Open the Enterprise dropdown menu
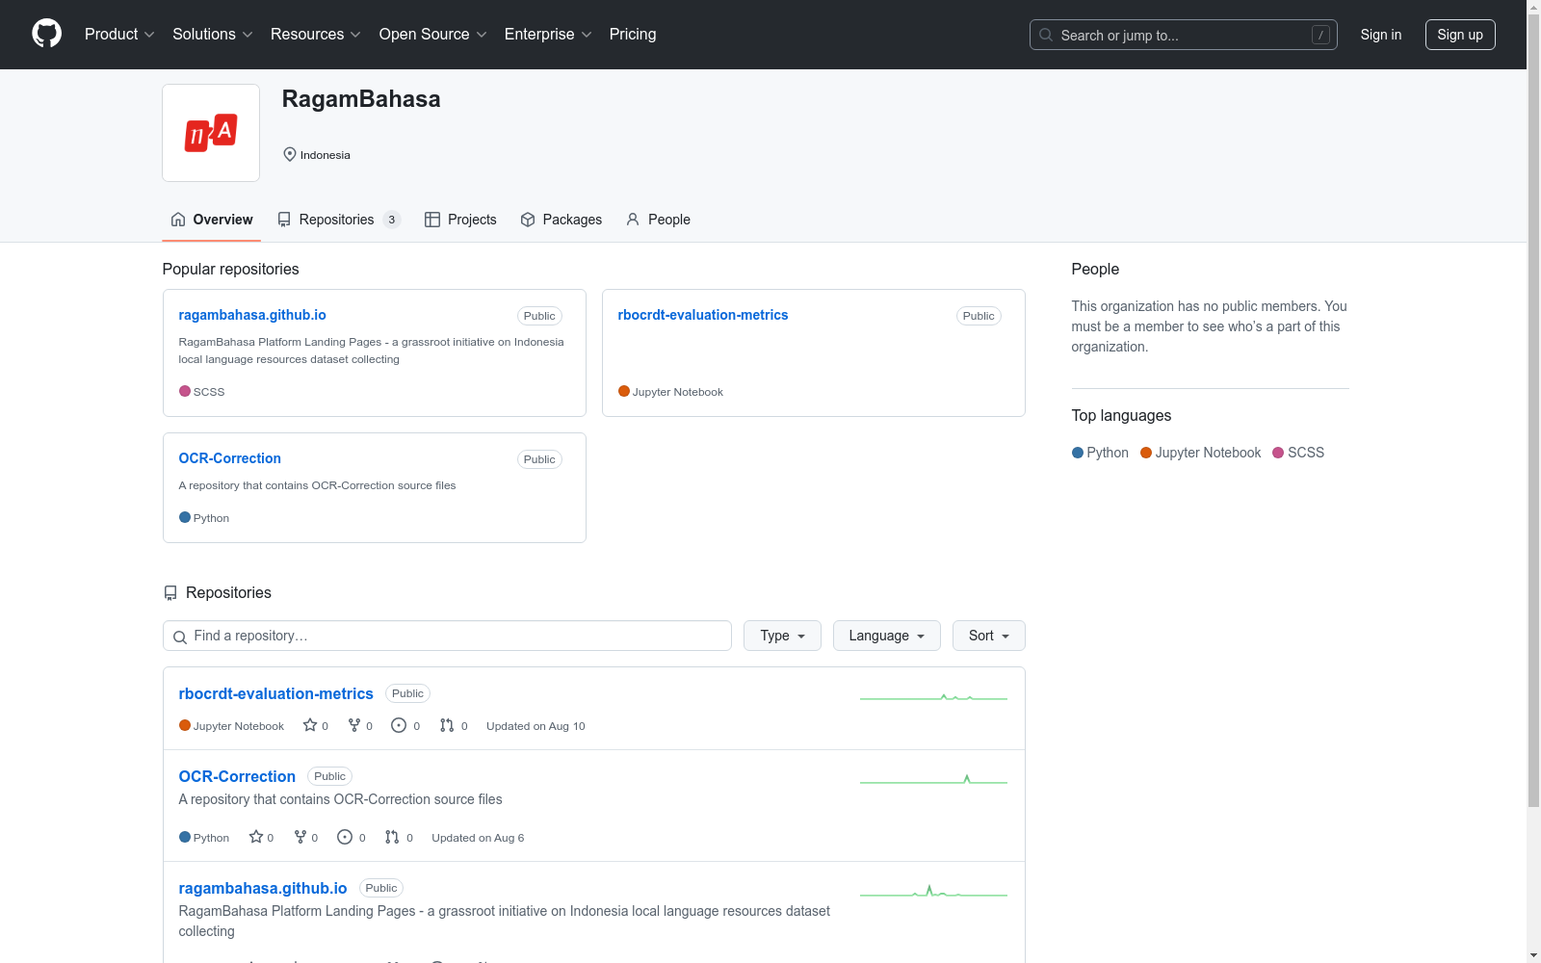 (548, 35)
